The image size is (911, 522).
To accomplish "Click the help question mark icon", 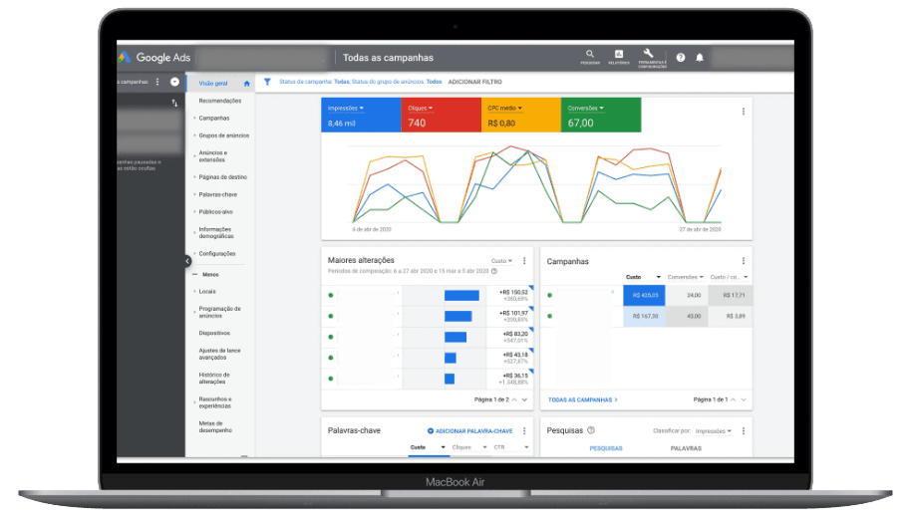I will tap(681, 58).
